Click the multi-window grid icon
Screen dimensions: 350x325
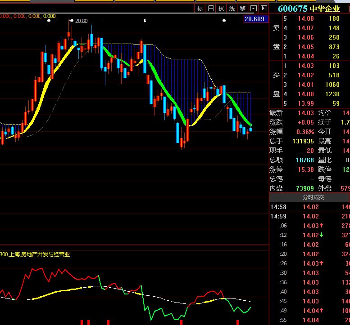click(211, 9)
